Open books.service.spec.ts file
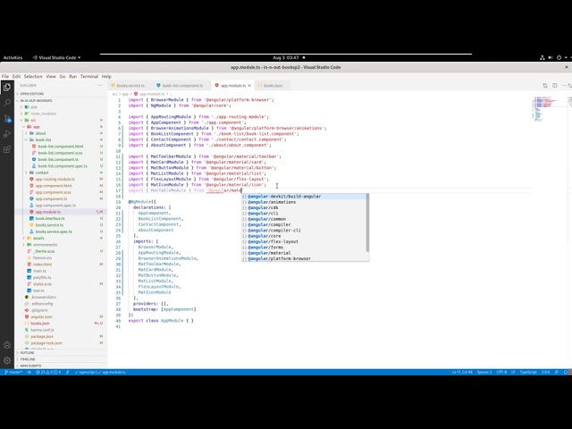The height and width of the screenshot is (429, 572). coord(54,231)
